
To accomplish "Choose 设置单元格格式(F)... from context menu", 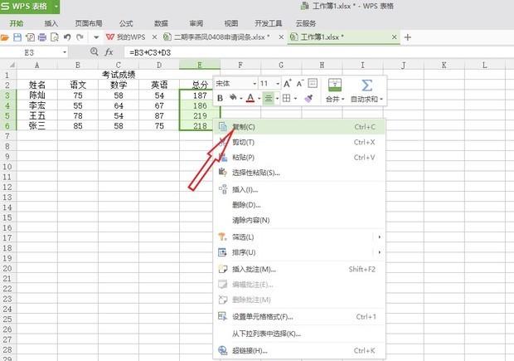I will pyautogui.click(x=299, y=317).
